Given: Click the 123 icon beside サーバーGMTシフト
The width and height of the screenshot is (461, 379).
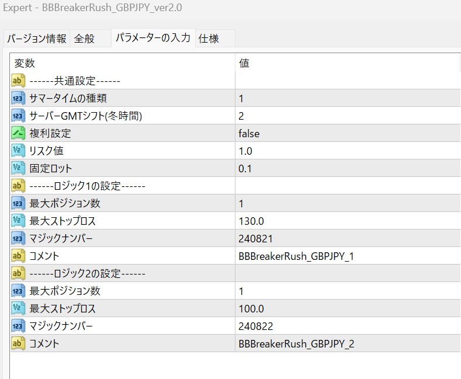Looking at the screenshot, I should pyautogui.click(x=18, y=116).
